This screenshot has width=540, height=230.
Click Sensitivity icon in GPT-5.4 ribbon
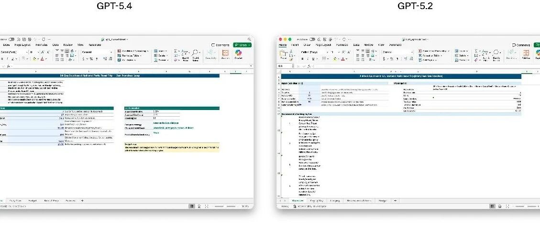(x=211, y=54)
